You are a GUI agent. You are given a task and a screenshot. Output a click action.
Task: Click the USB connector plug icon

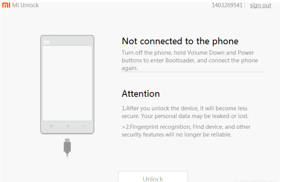click(67, 146)
